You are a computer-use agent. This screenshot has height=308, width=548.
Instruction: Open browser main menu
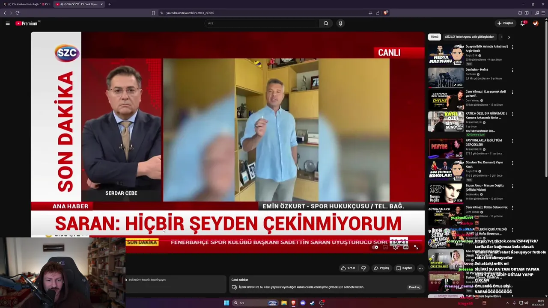tap(543, 13)
